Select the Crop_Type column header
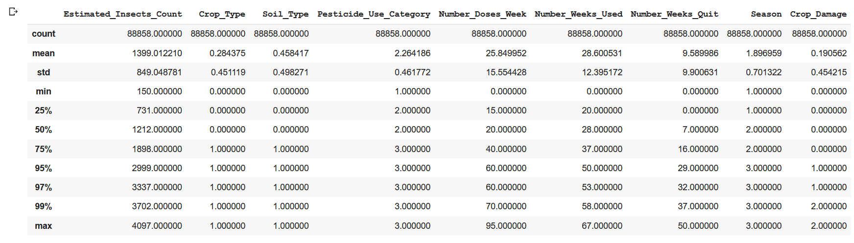This screenshot has height=243, width=854. pos(222,14)
